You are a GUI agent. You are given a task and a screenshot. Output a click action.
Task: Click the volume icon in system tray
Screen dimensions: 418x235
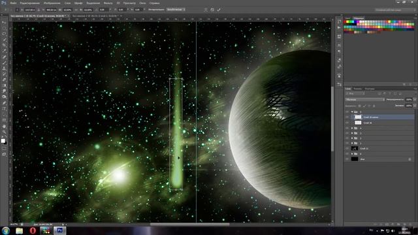[393, 230]
